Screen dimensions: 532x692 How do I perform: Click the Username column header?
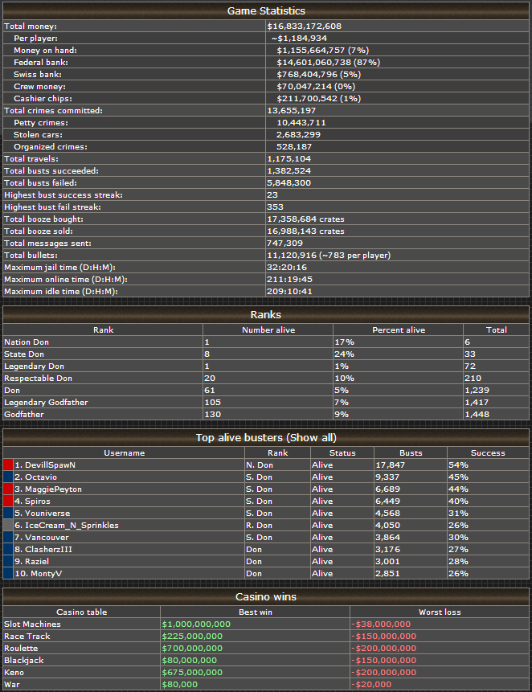tap(124, 452)
